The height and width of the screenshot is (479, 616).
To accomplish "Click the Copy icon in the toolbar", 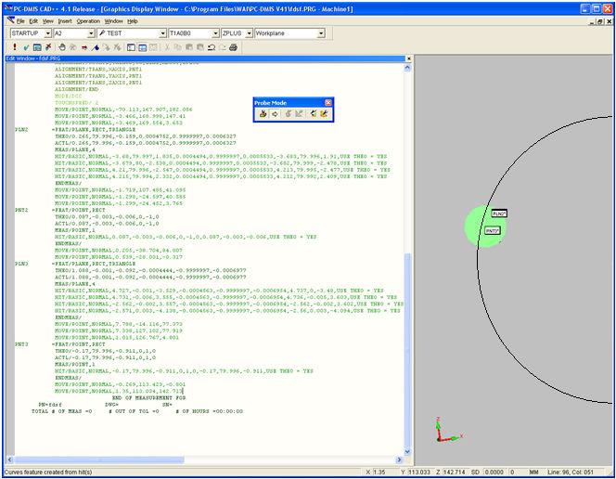I will [x=178, y=47].
